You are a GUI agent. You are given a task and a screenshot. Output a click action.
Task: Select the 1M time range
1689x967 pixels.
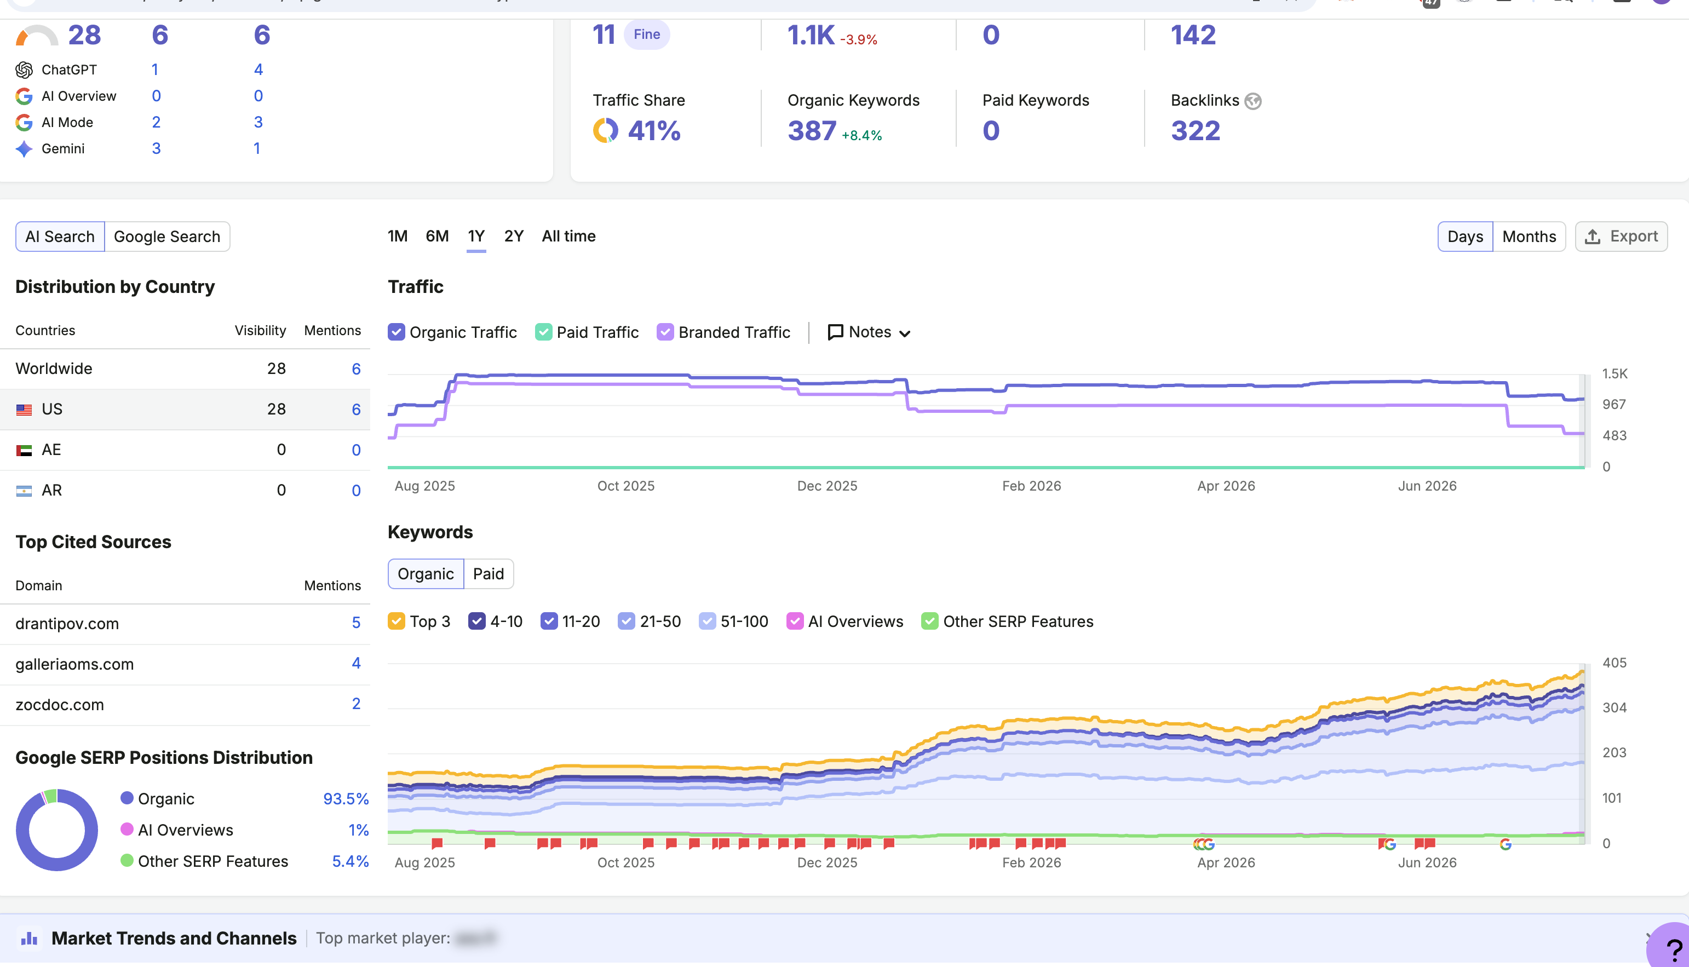coord(397,237)
